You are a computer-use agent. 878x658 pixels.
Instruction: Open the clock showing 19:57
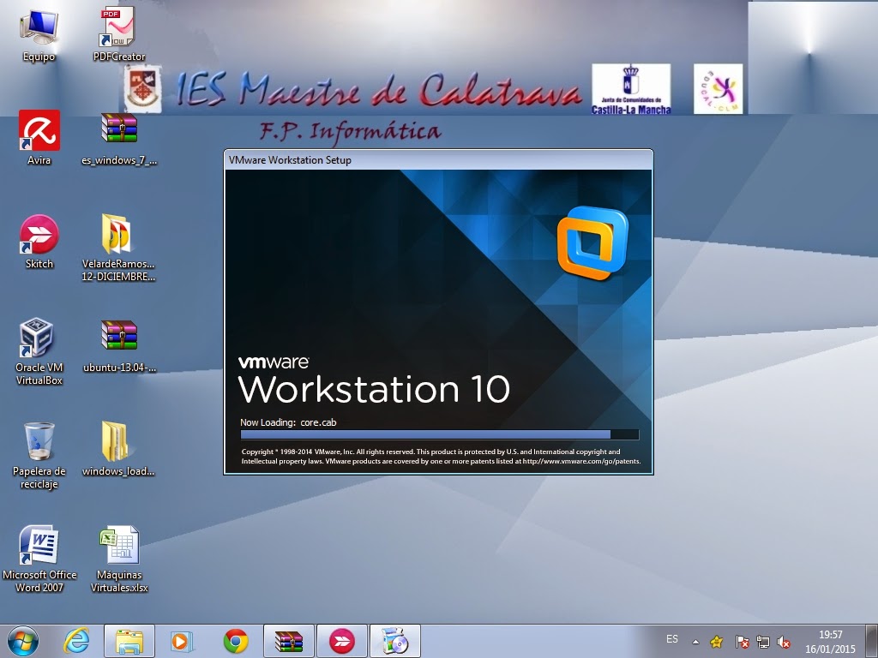pyautogui.click(x=830, y=642)
